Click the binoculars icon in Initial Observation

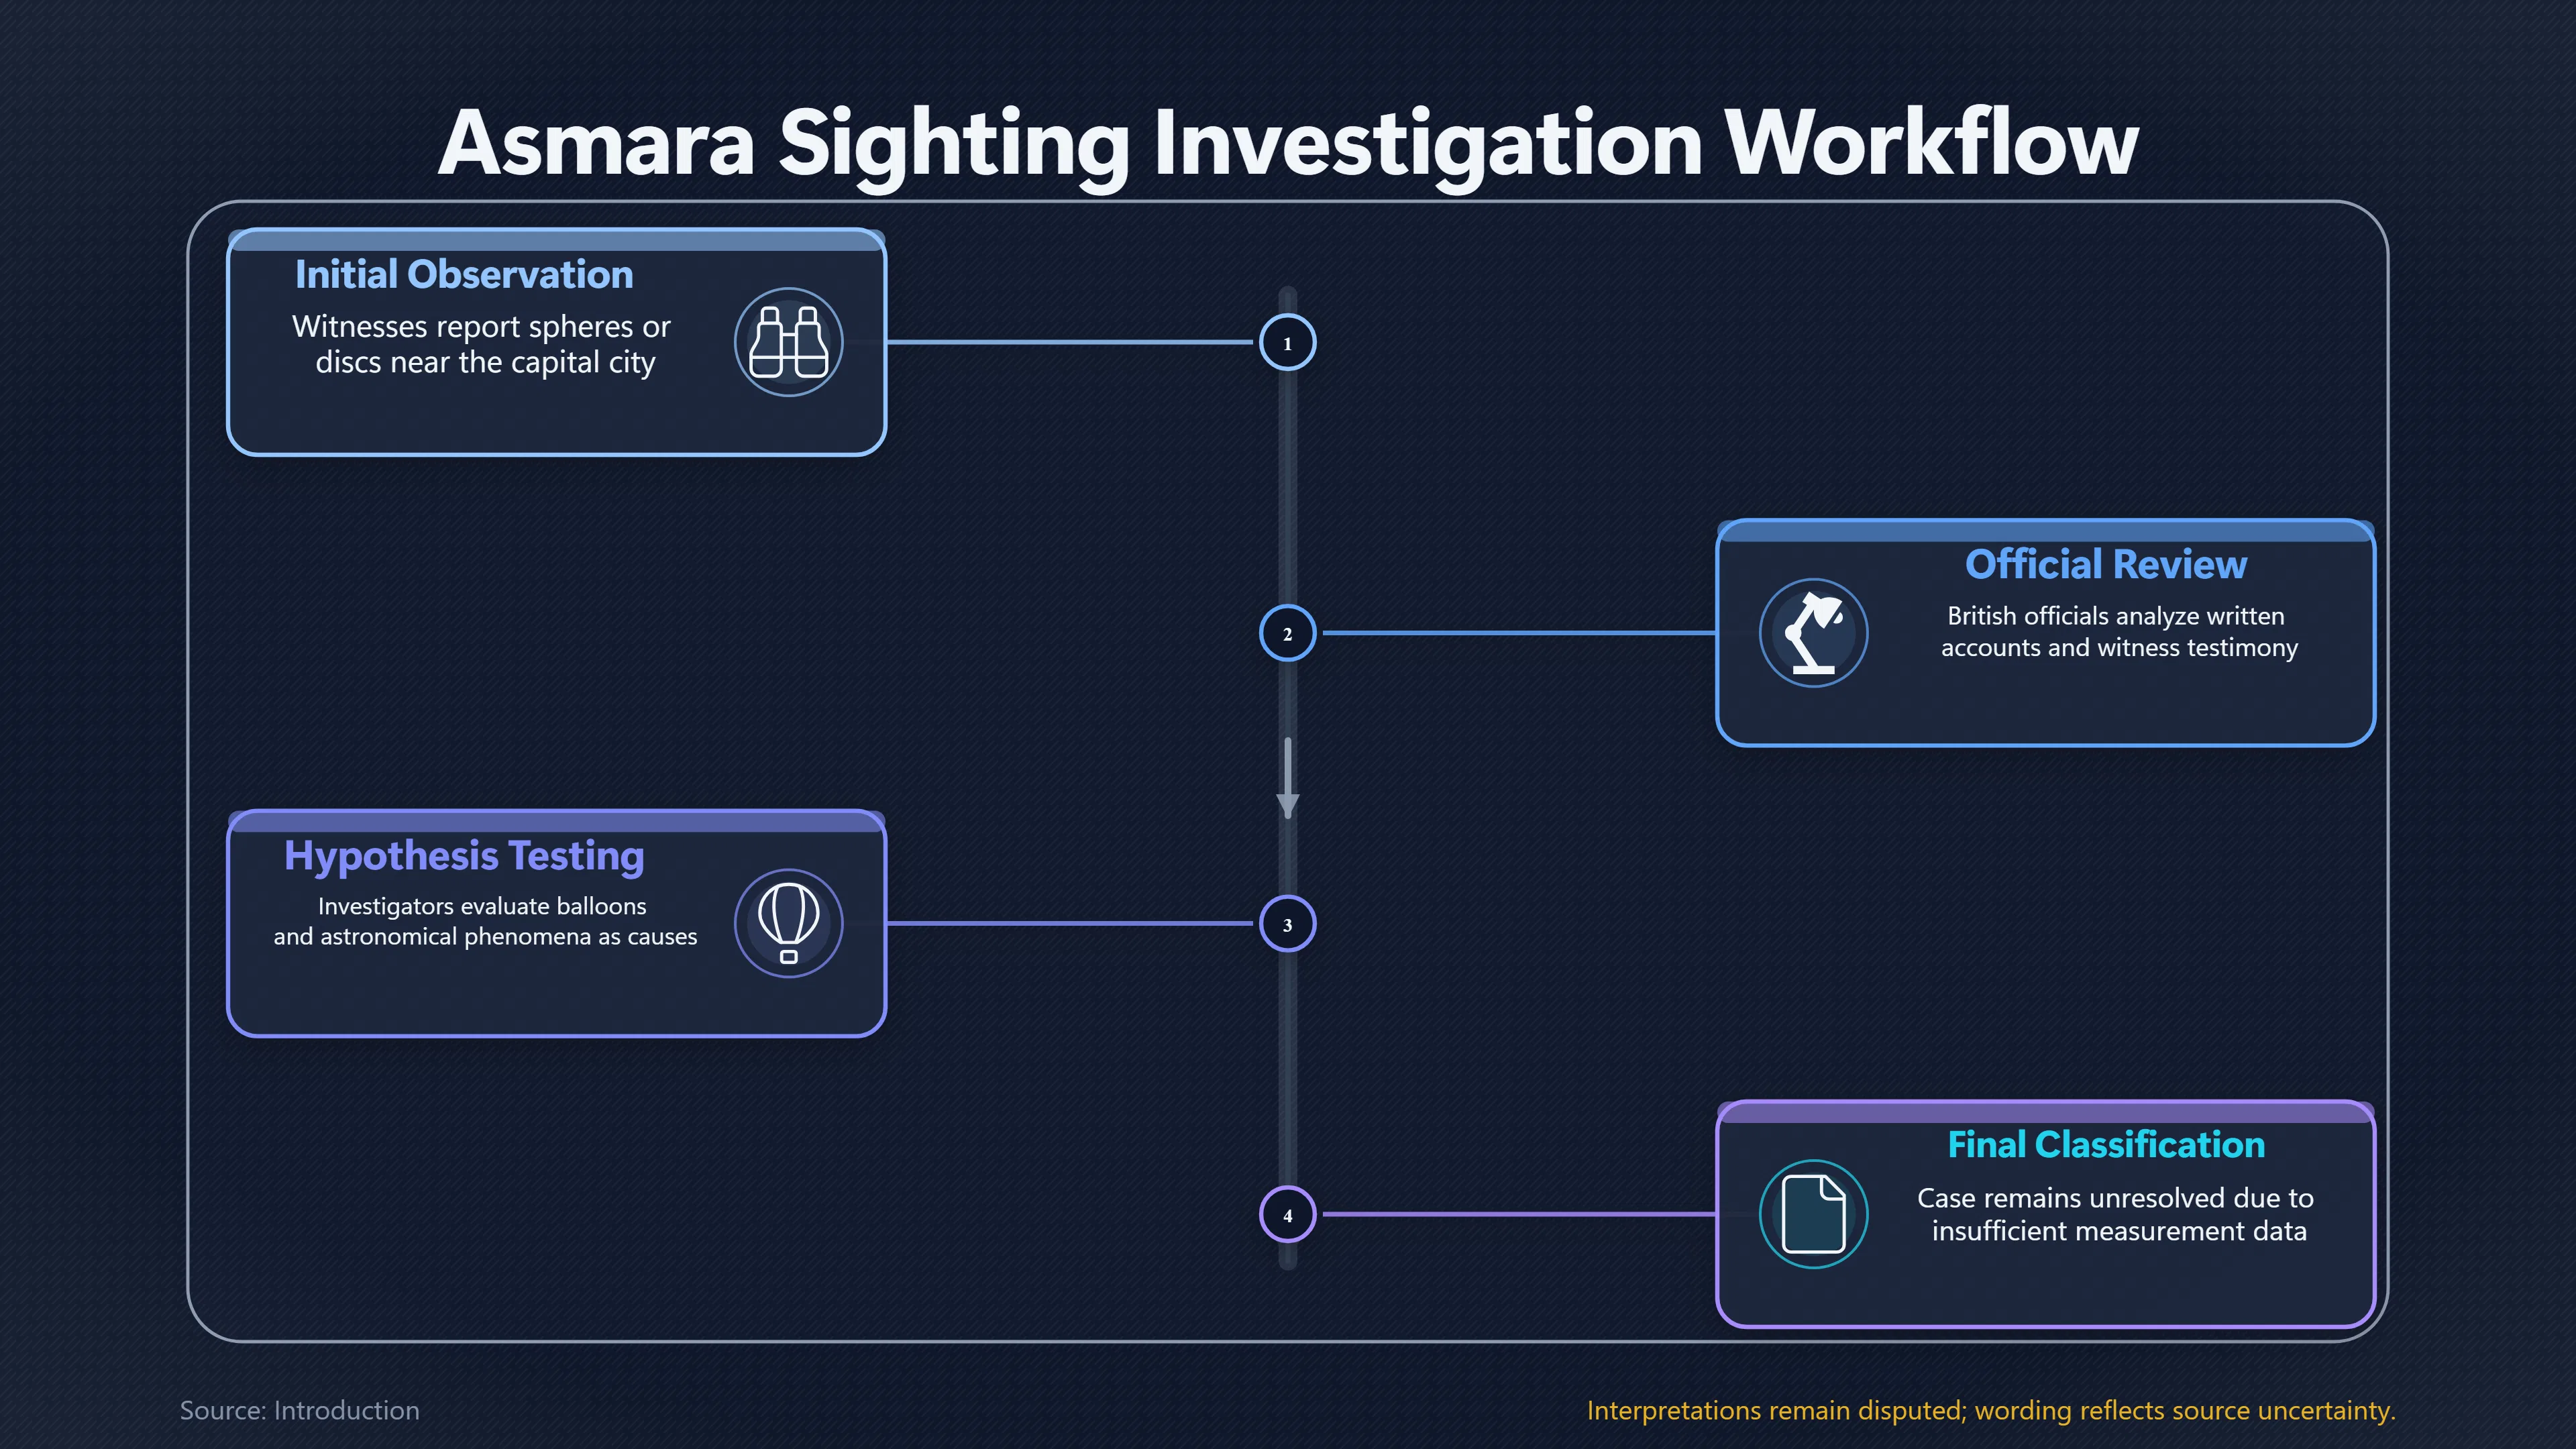[x=789, y=342]
